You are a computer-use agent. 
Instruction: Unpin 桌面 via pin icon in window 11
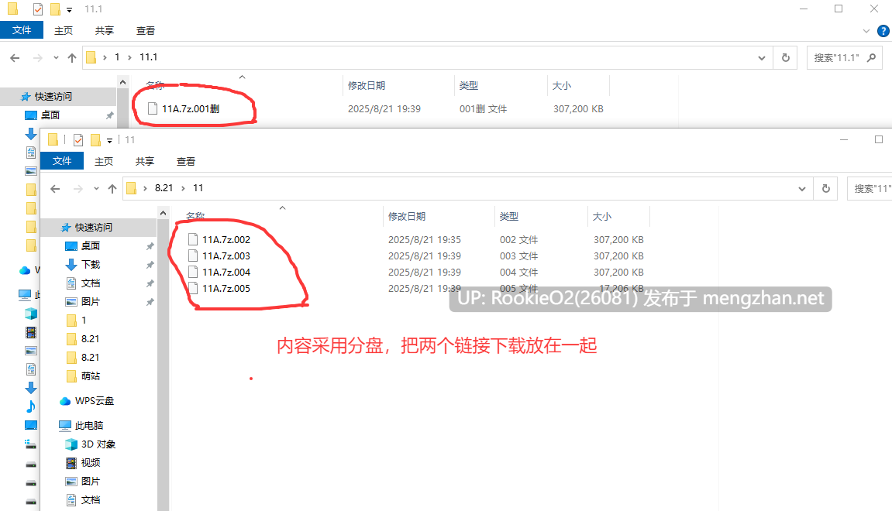click(150, 246)
